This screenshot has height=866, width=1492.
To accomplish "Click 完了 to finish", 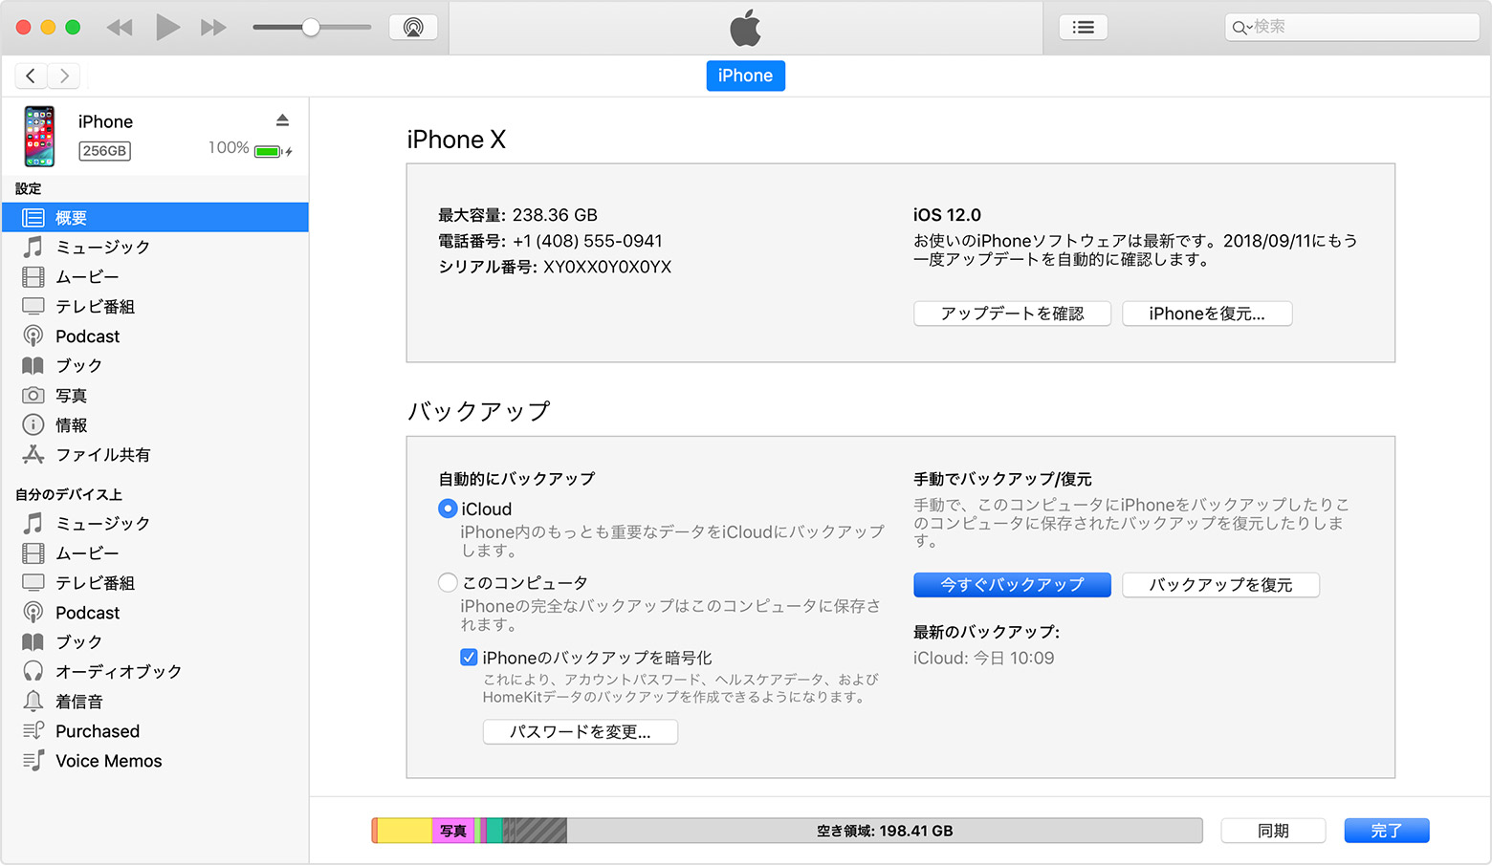I will [1386, 830].
